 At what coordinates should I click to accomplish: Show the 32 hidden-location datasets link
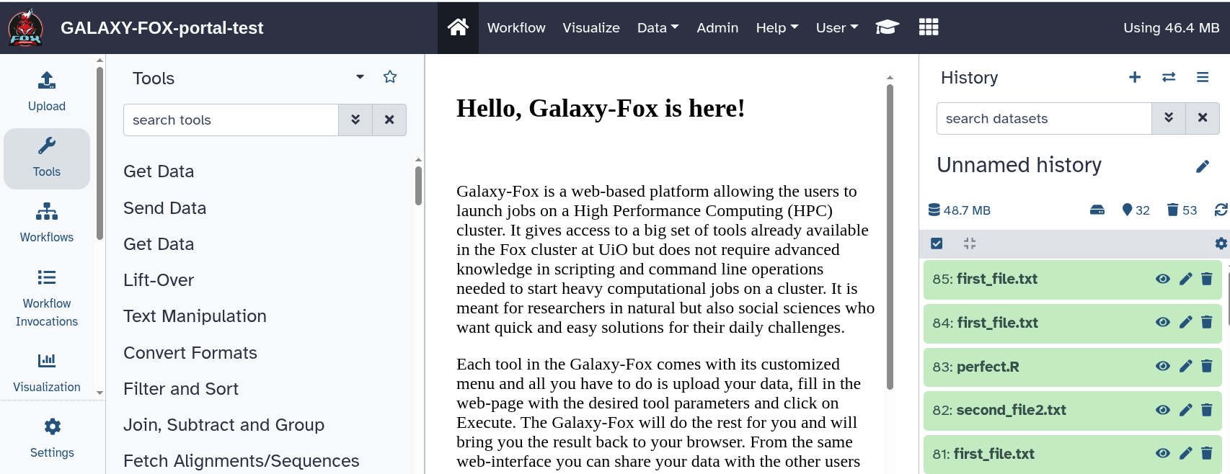(x=1136, y=210)
